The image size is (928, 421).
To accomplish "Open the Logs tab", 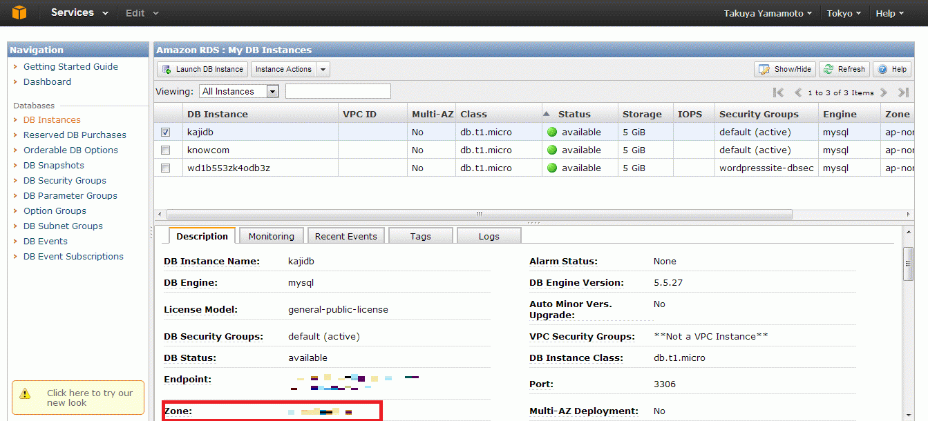I will pos(489,236).
